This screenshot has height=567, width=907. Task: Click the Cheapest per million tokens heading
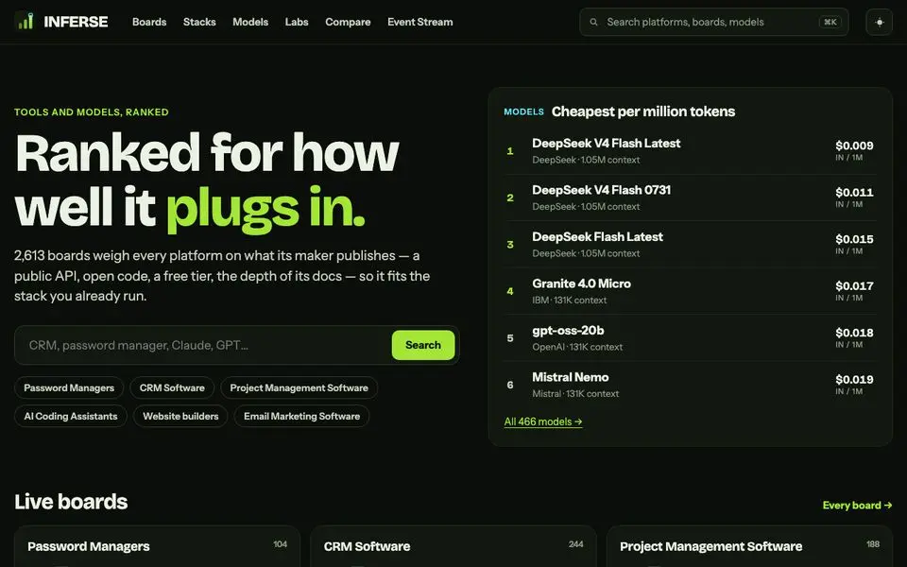643,112
